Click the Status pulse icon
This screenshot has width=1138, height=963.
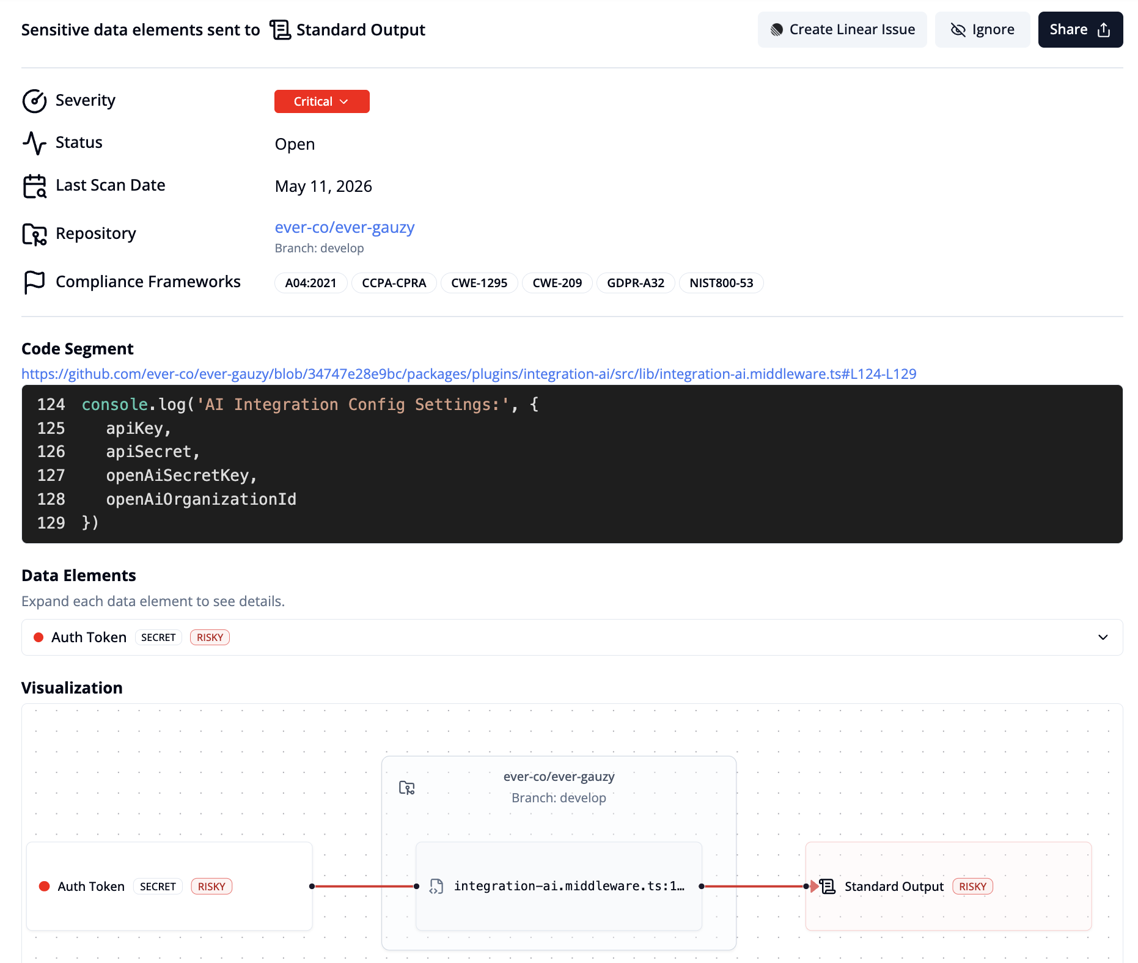click(34, 143)
